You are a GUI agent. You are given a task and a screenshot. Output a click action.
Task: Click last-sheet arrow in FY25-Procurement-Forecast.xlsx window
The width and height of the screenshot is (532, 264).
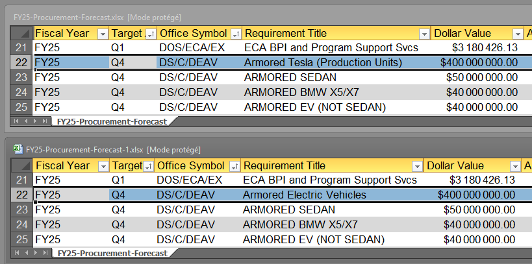point(44,121)
